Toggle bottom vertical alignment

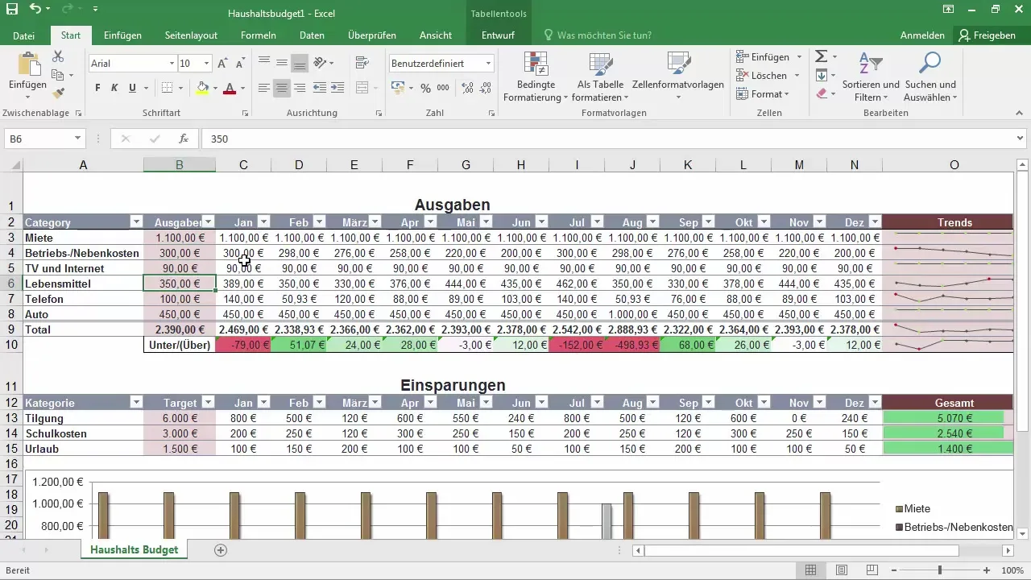300,63
